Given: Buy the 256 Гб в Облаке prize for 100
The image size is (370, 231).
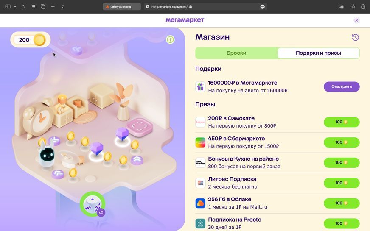Looking at the screenshot, I should pos(342,203).
